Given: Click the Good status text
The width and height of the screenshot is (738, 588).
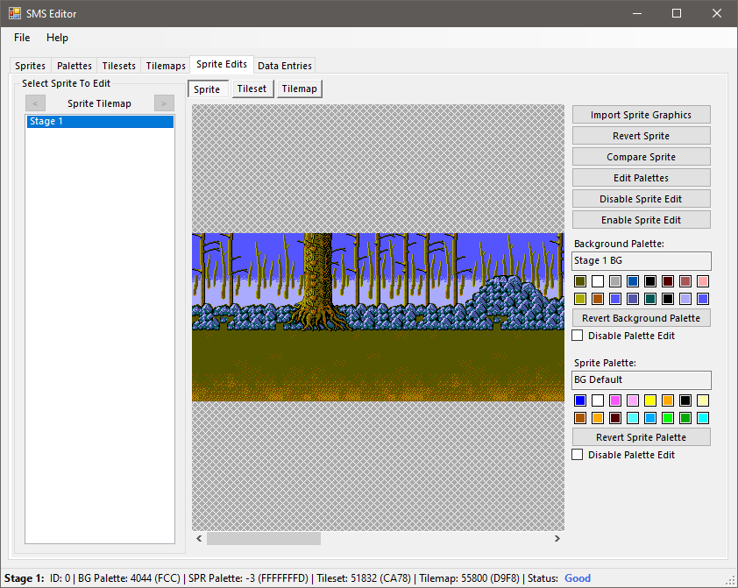Looking at the screenshot, I should click(x=578, y=578).
